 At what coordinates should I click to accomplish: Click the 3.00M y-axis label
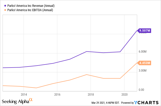pyautogui.click(x=142, y=71)
